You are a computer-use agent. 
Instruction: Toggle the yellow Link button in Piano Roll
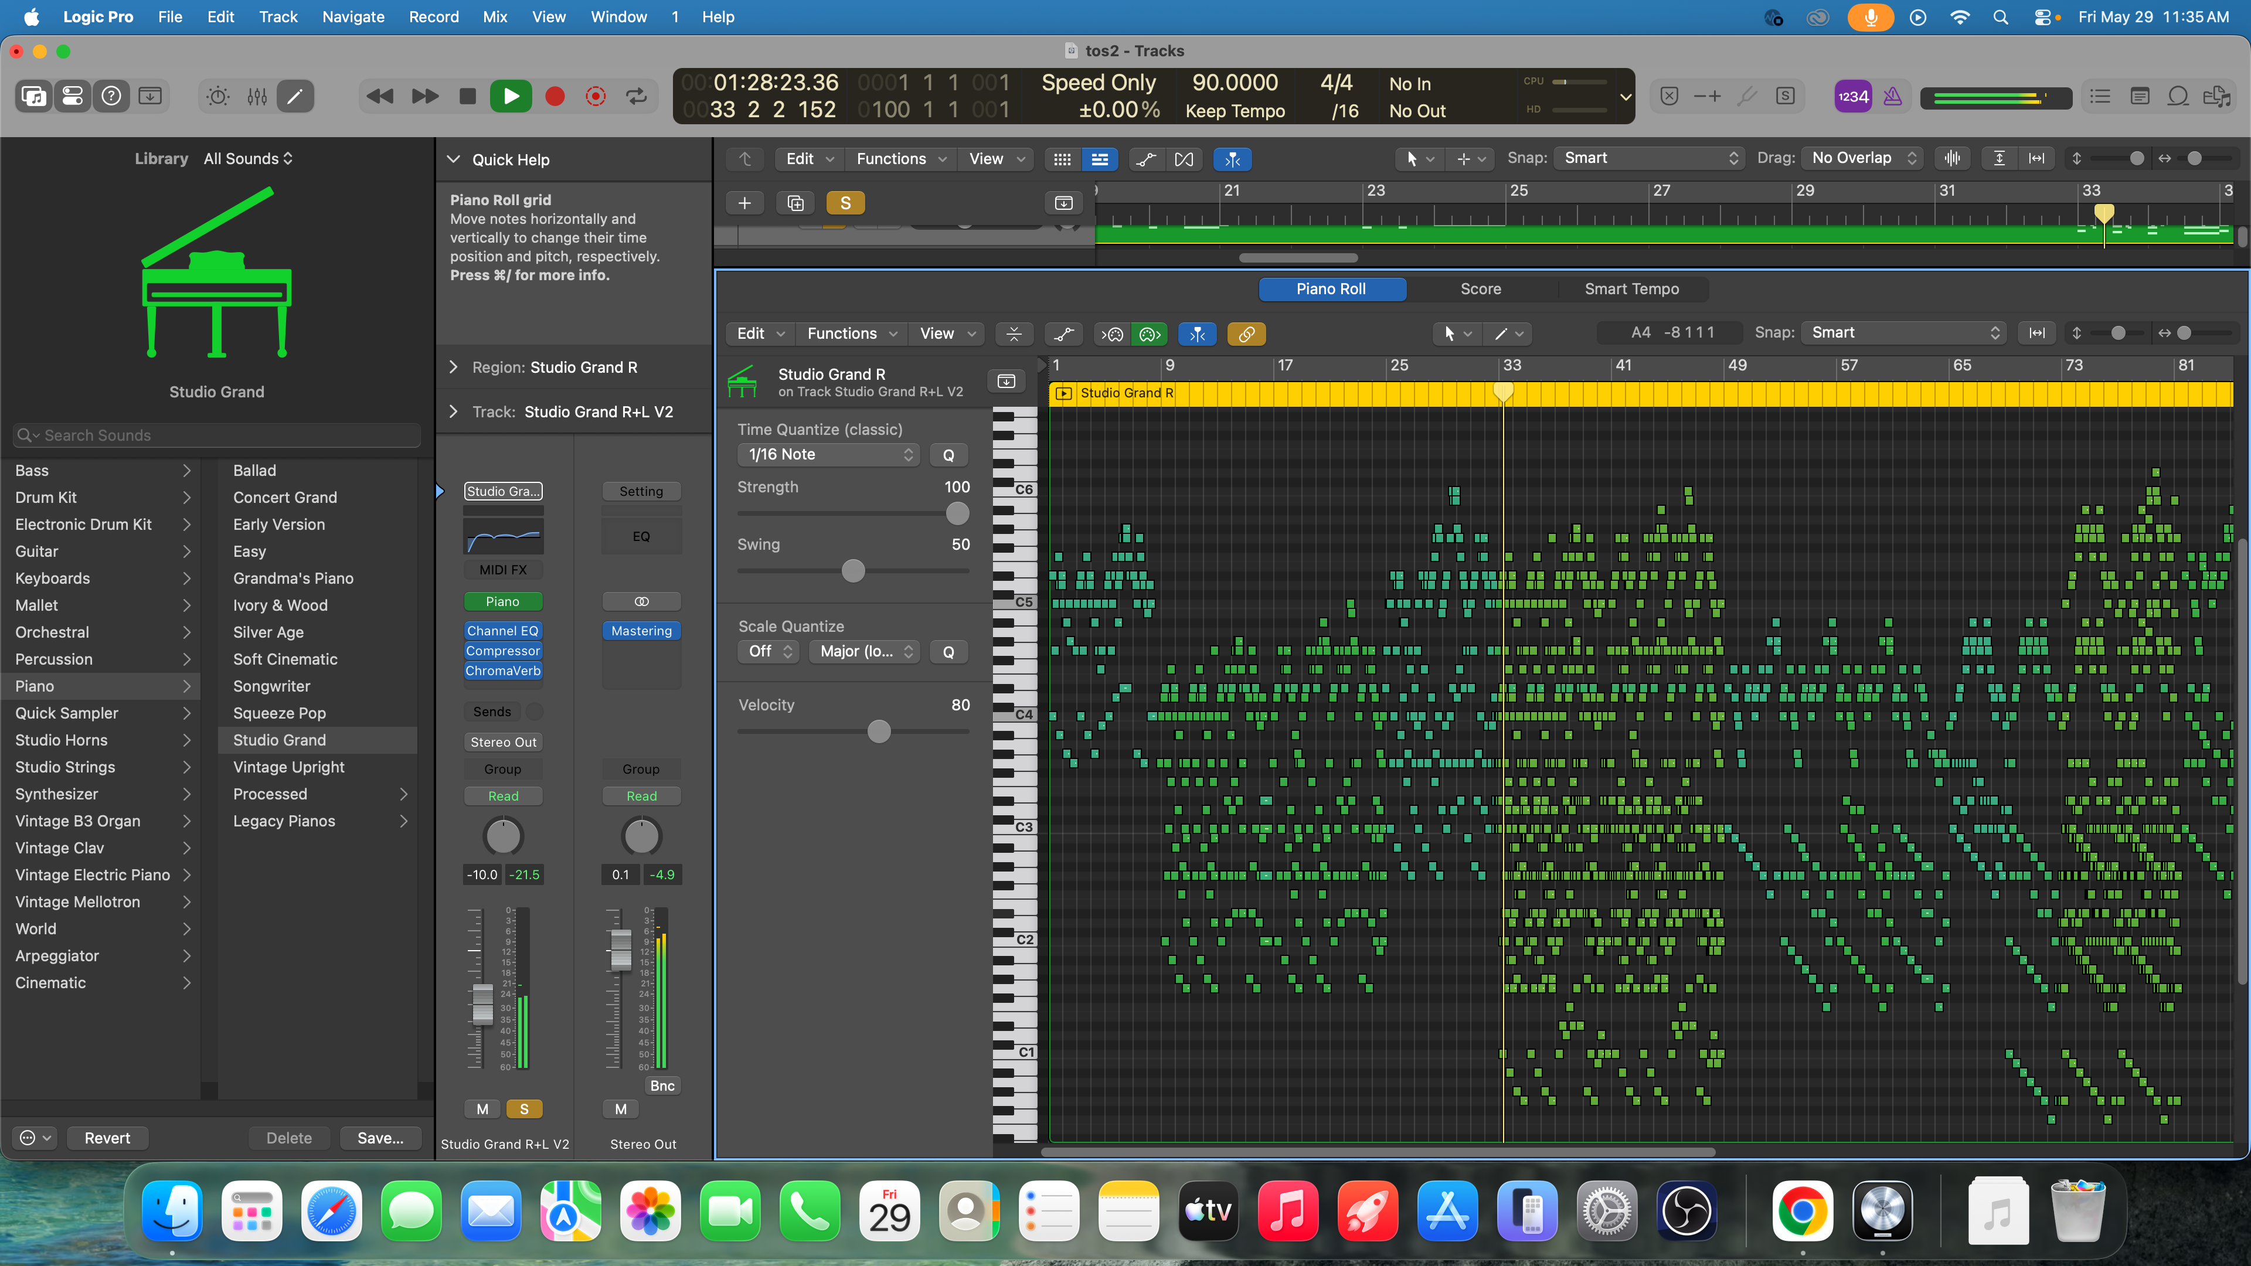pos(1247,333)
